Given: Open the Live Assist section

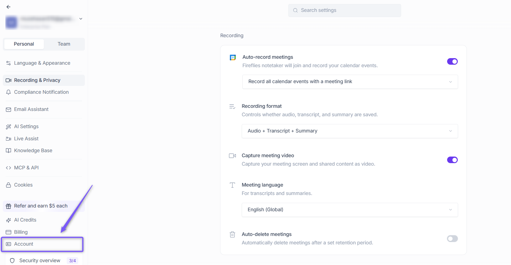Looking at the screenshot, I should pos(44,139).
